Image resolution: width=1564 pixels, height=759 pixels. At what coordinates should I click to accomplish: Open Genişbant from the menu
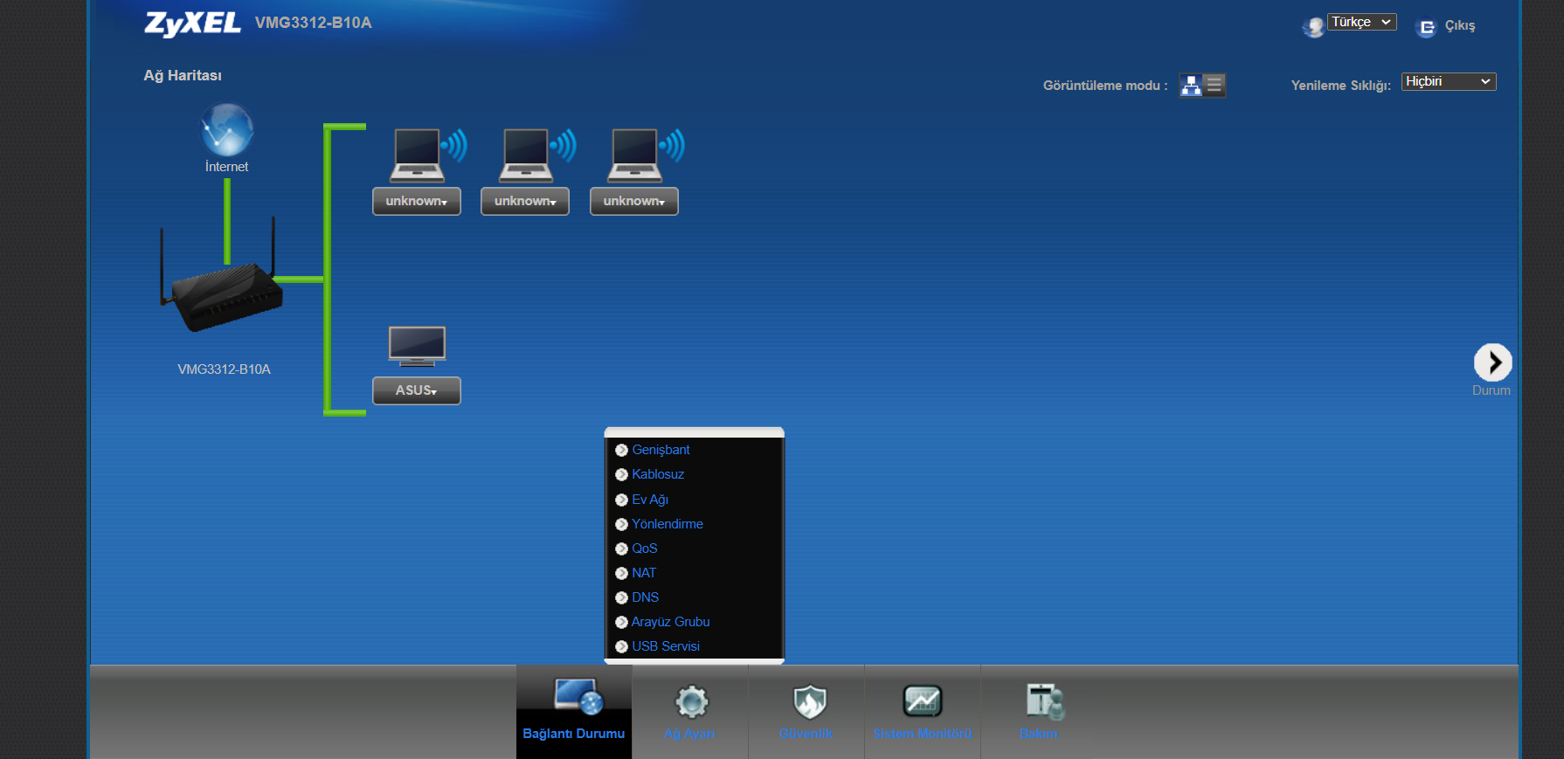pos(661,450)
